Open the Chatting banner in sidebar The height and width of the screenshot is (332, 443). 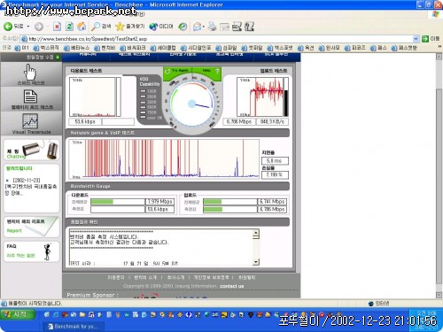tap(31, 151)
